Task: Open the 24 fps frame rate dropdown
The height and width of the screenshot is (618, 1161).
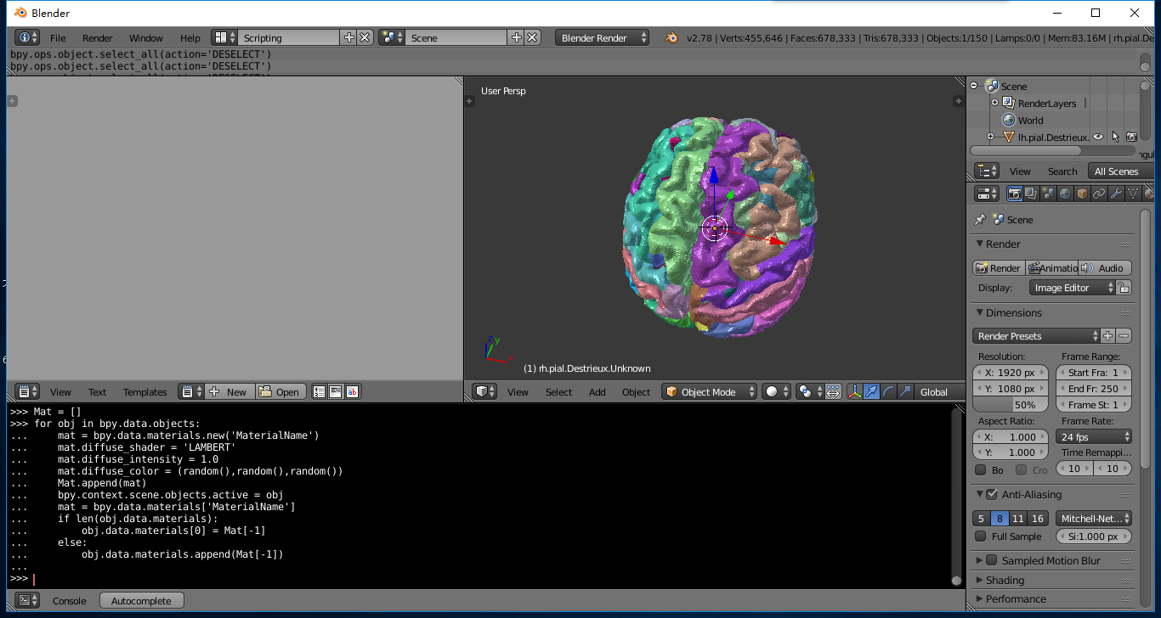Action: [x=1094, y=437]
